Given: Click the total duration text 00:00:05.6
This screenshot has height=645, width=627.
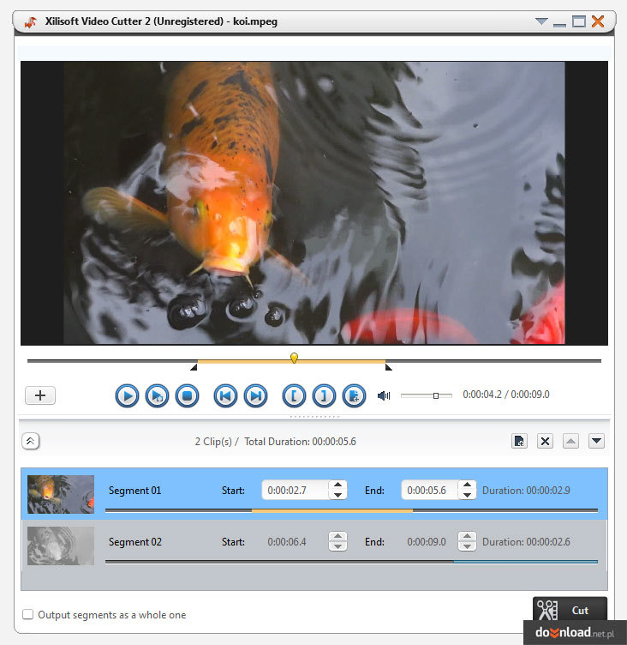Looking at the screenshot, I should (334, 442).
